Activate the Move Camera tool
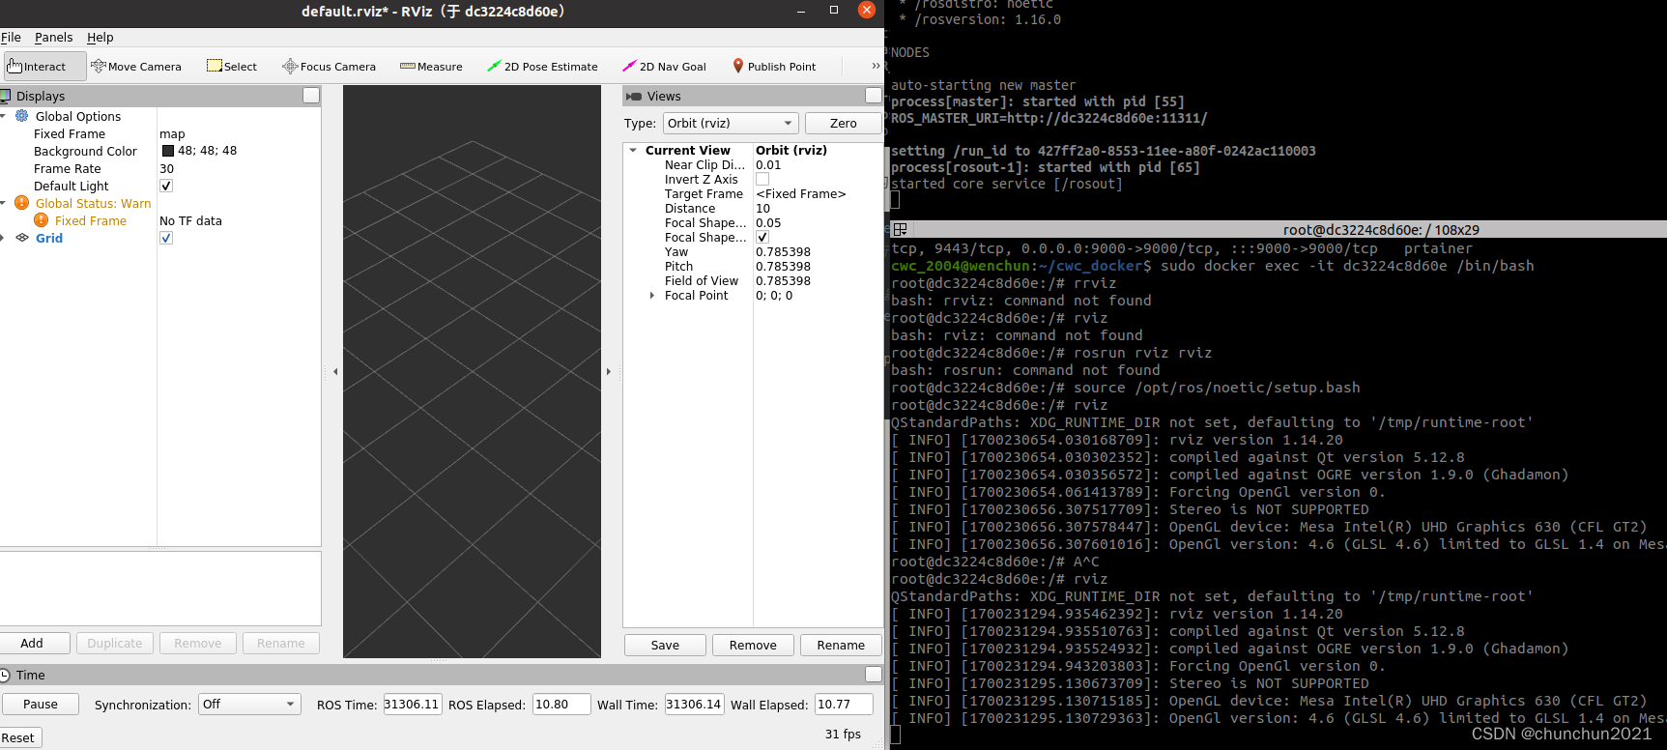This screenshot has height=750, width=1667. point(136,67)
